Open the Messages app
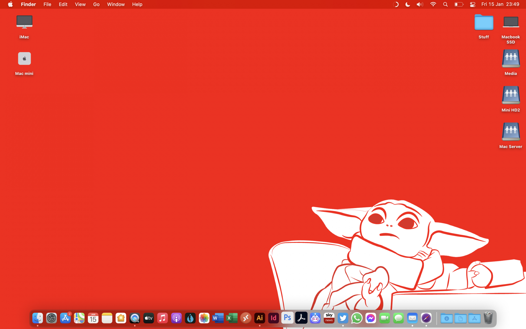526x329 pixels. [x=398, y=318]
